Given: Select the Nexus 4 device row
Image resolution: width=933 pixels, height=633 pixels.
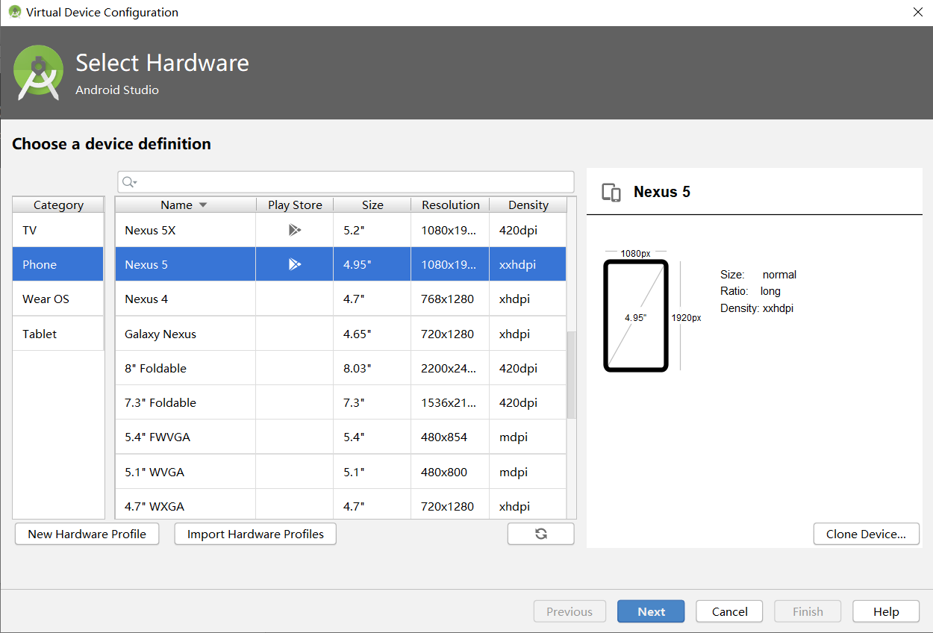Looking at the screenshot, I should (x=341, y=299).
